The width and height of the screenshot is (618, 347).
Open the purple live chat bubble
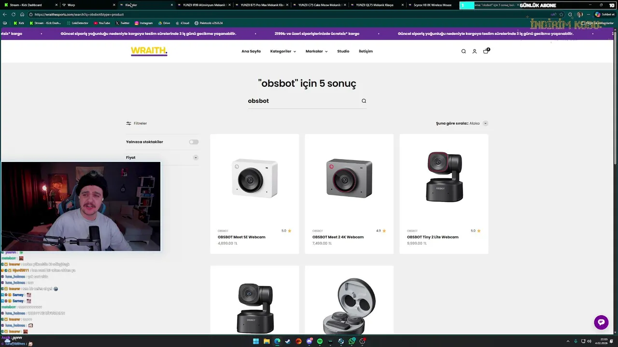coord(601,322)
